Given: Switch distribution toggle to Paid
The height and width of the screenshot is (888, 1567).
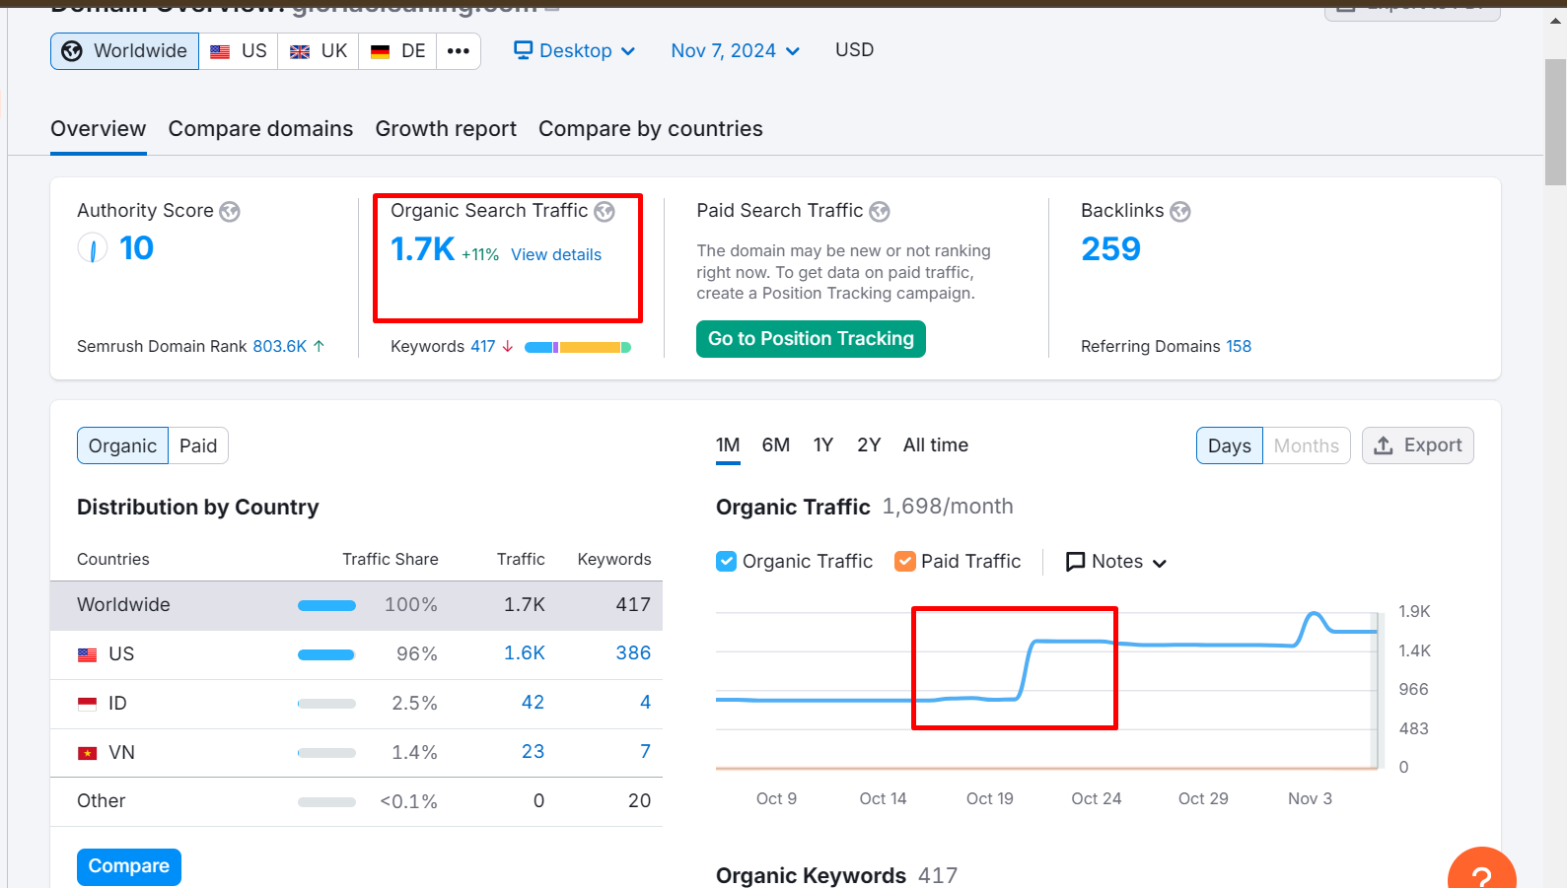Looking at the screenshot, I should [x=198, y=446].
